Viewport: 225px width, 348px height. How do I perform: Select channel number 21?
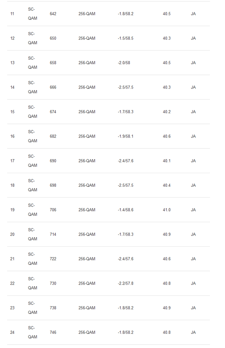[x=13, y=259]
